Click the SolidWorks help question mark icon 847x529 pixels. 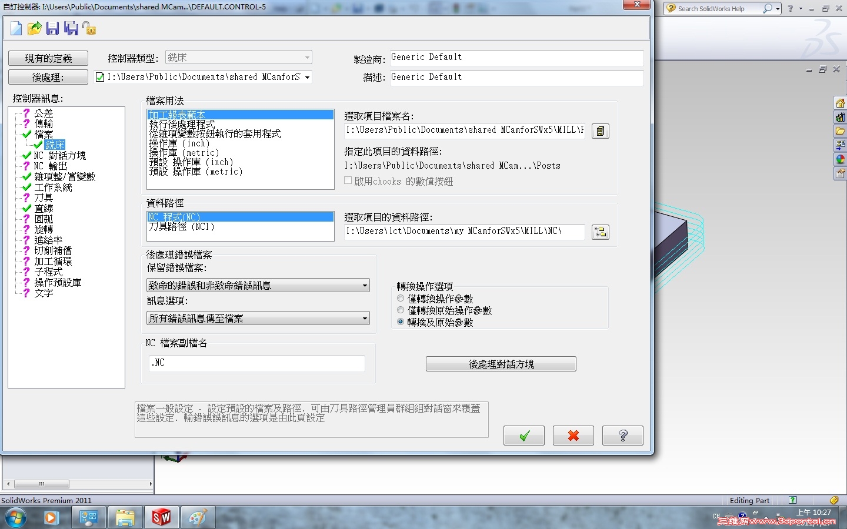coord(790,8)
